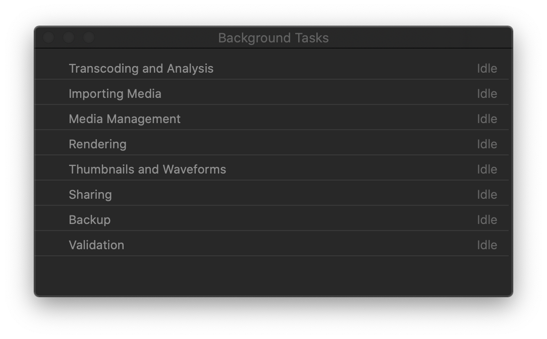Click the Validation task row

(x=96, y=245)
